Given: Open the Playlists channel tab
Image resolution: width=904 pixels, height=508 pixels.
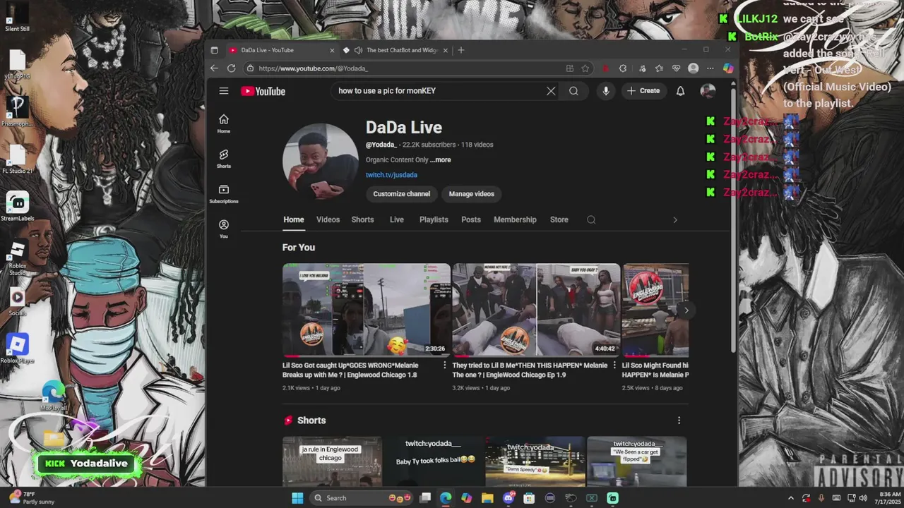Looking at the screenshot, I should tap(434, 219).
